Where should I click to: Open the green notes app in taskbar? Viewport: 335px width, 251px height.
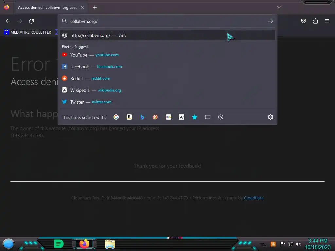coord(59,244)
